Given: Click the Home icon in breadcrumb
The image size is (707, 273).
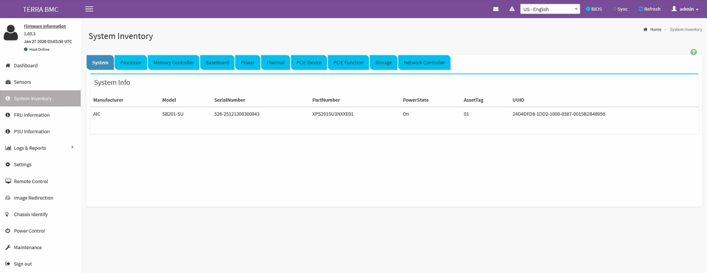Looking at the screenshot, I should [645, 30].
